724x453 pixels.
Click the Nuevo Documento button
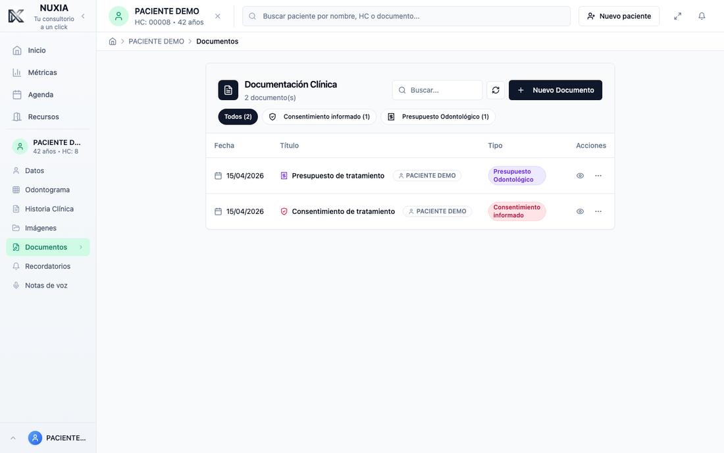coord(556,90)
